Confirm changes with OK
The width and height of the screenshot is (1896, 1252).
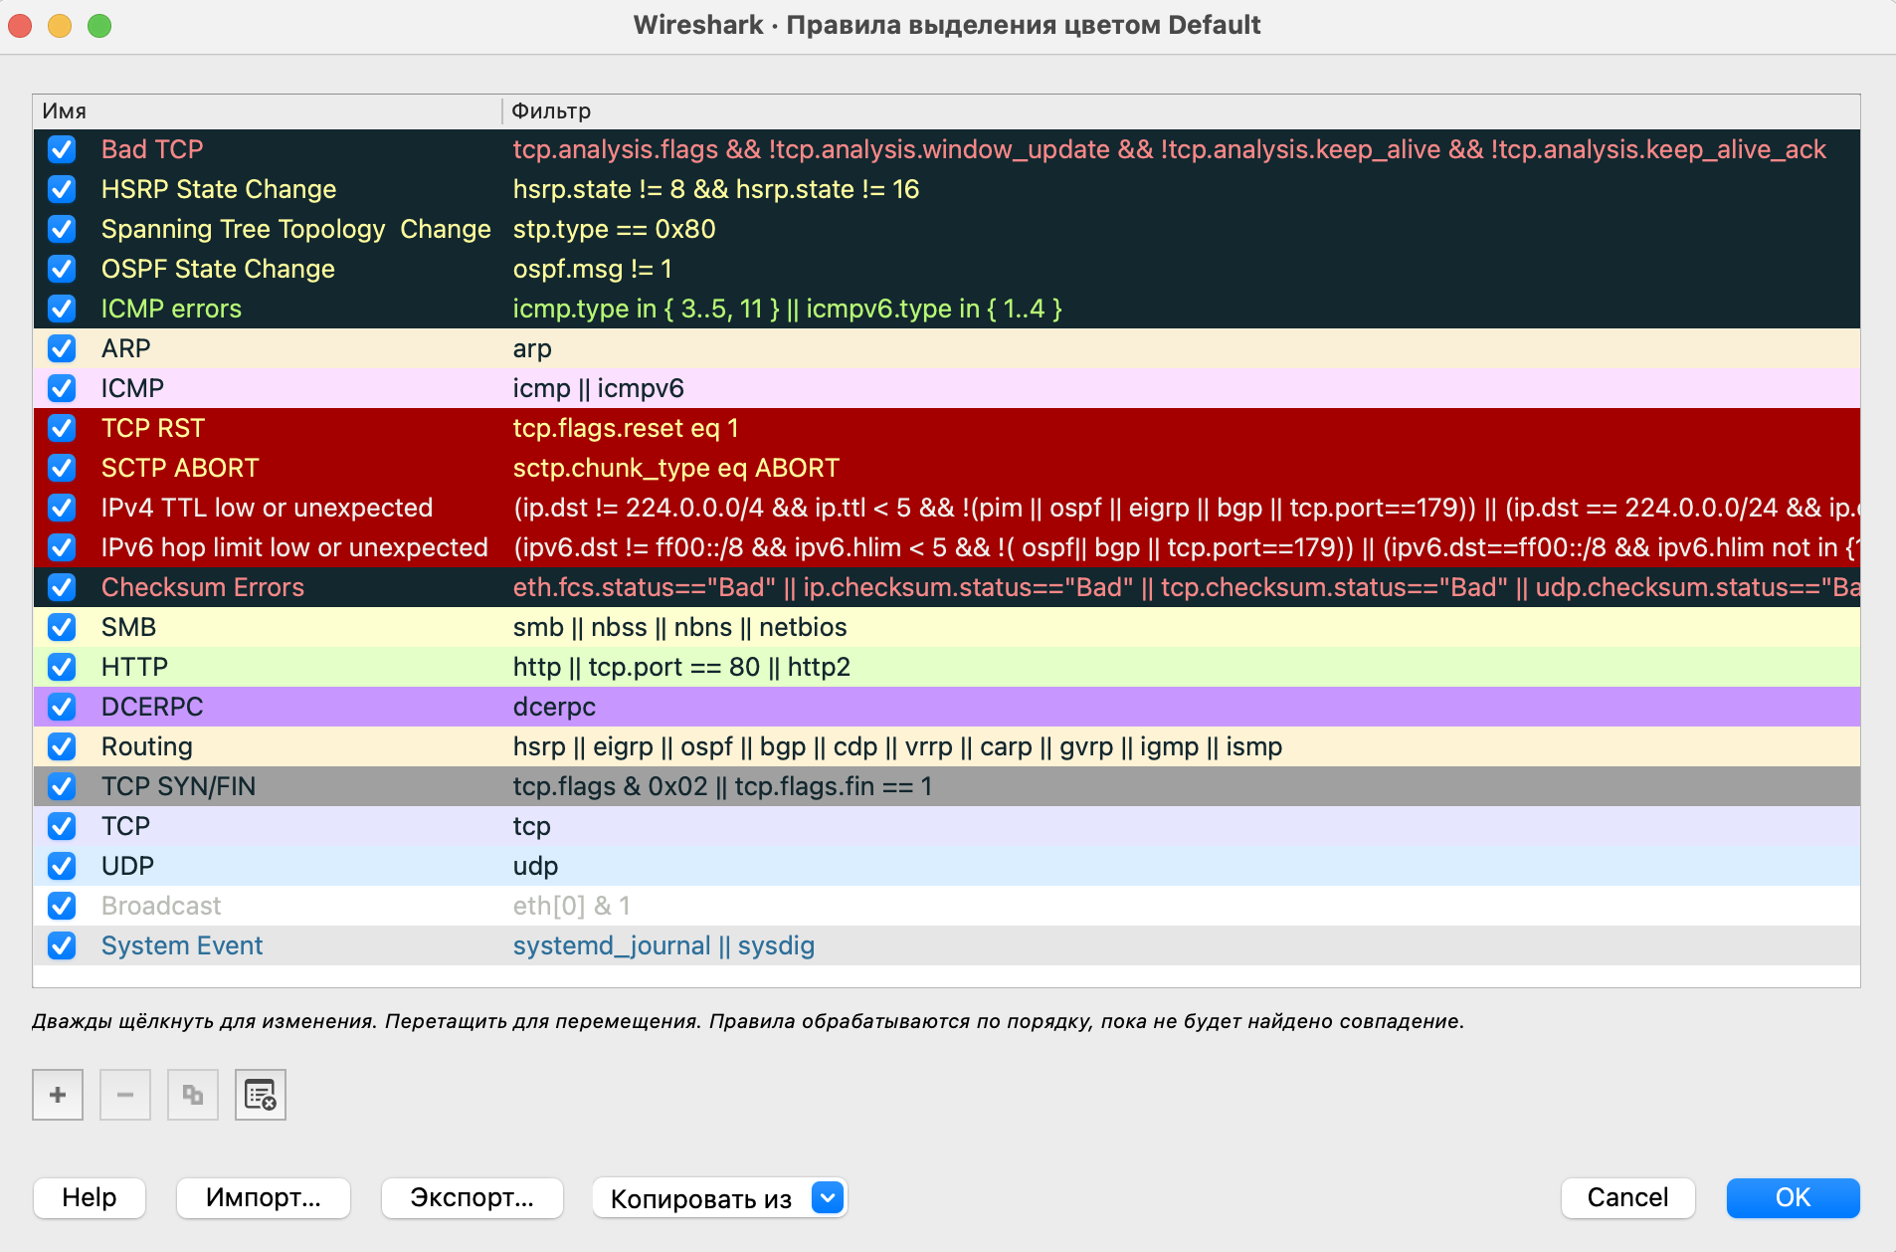coord(1792,1198)
